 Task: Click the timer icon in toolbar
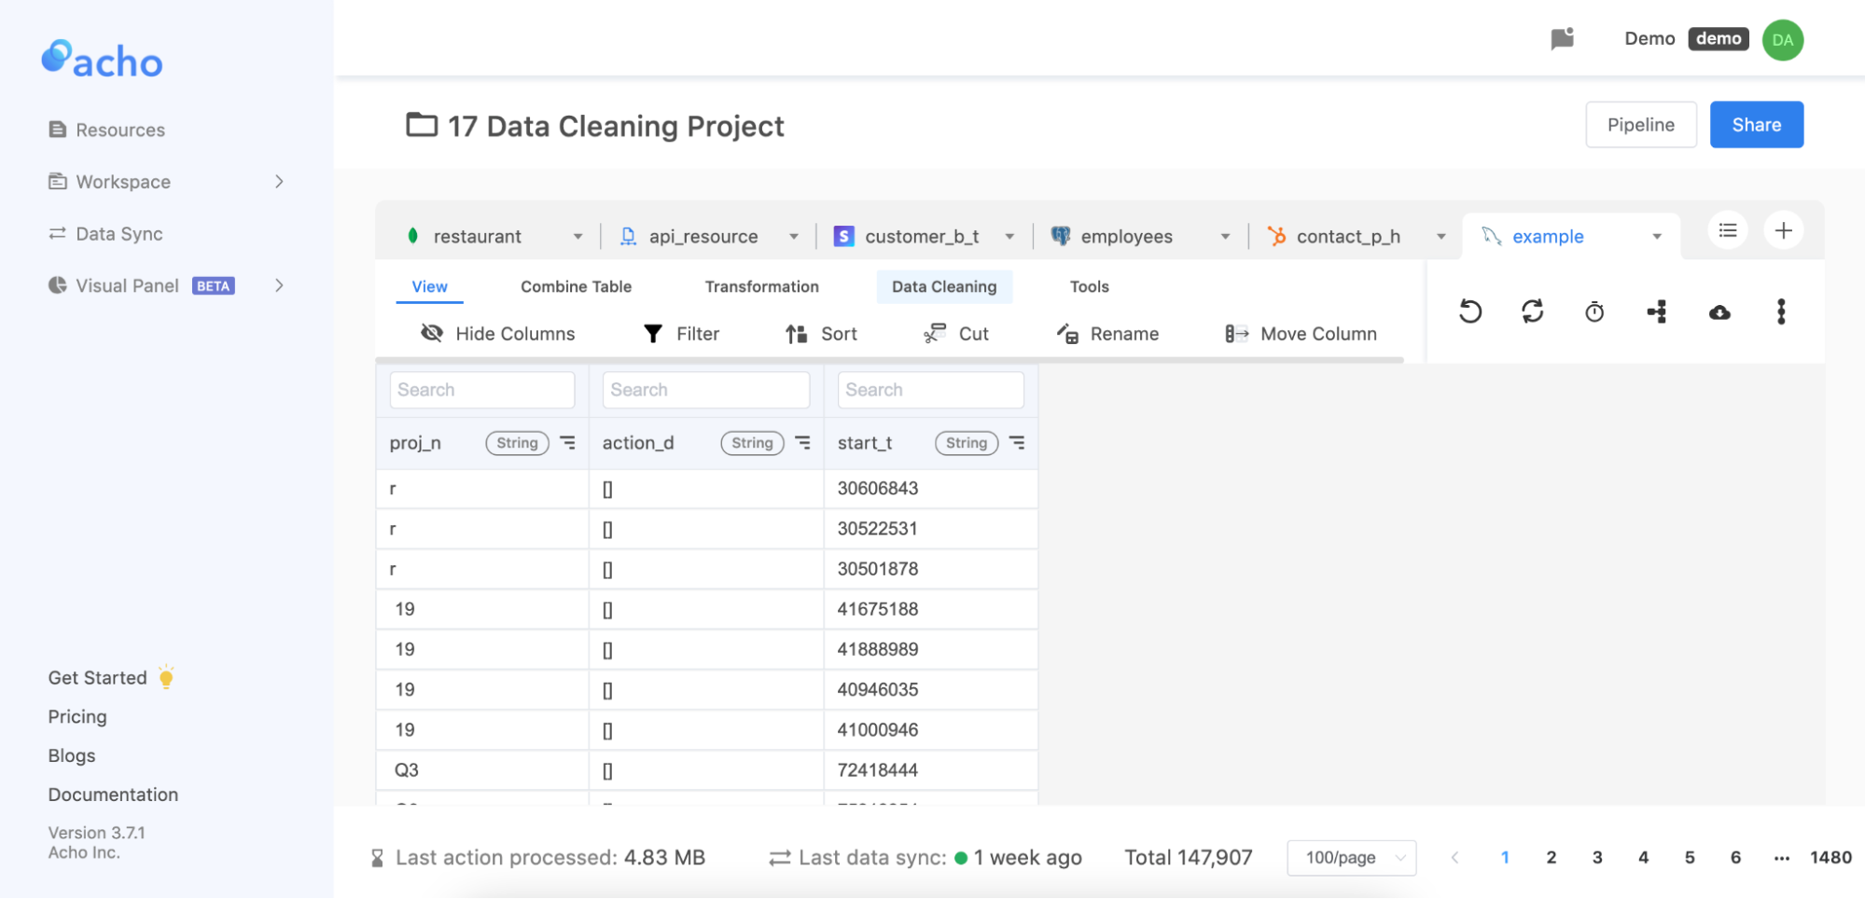tap(1594, 311)
